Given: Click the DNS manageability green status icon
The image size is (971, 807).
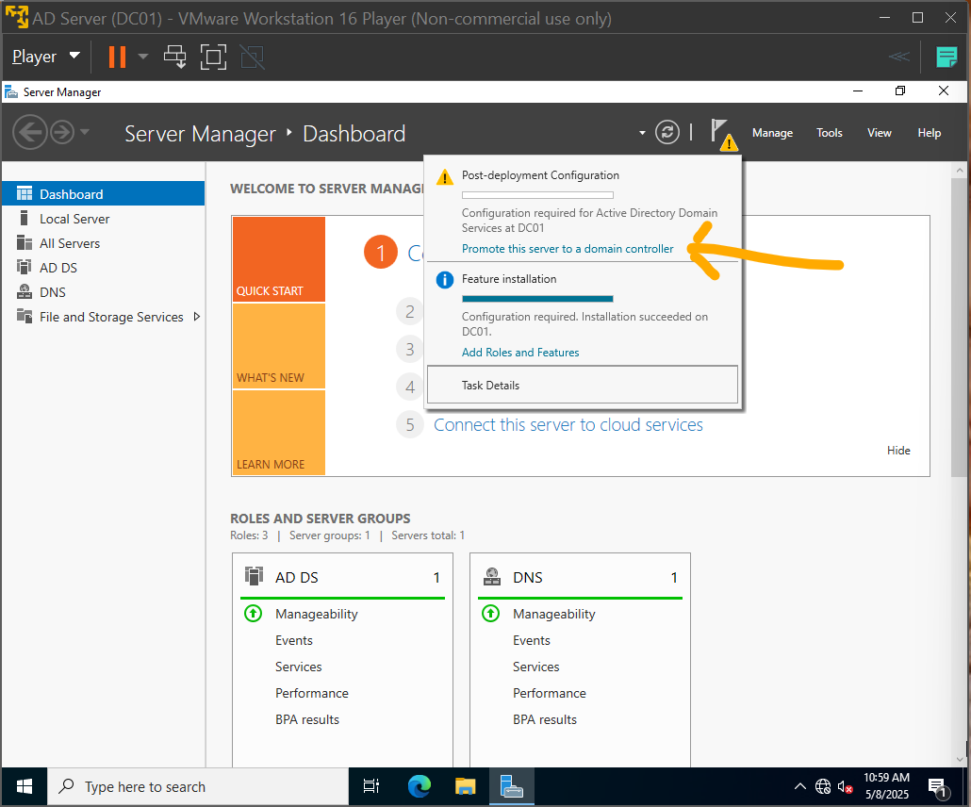Looking at the screenshot, I should [490, 614].
